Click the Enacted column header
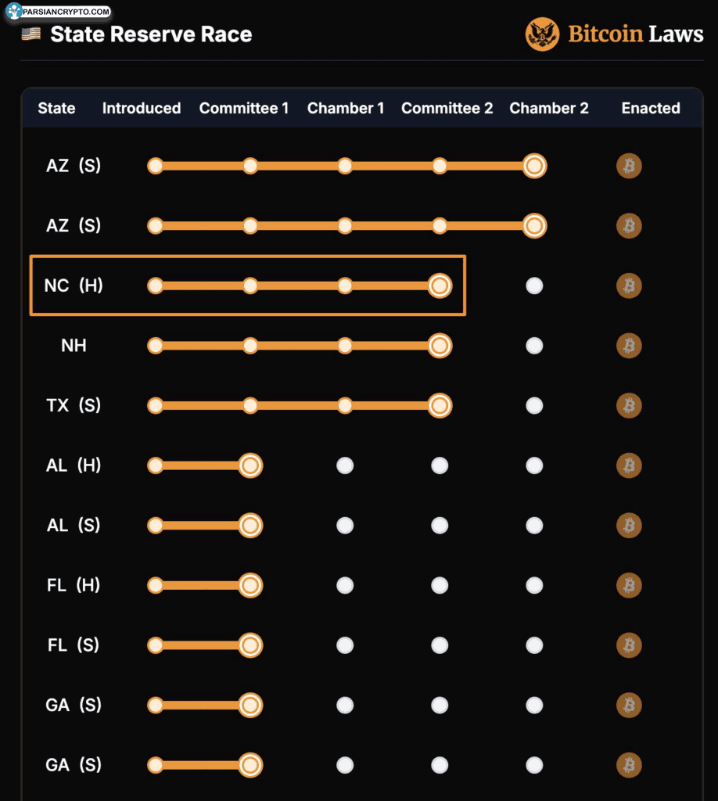This screenshot has height=801, width=718. [x=651, y=108]
